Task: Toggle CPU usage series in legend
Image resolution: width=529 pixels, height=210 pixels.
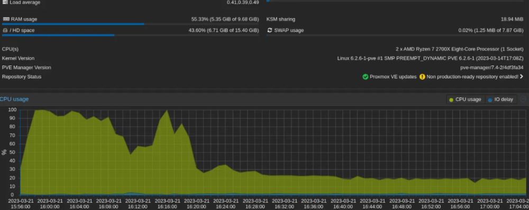Action: [465, 99]
